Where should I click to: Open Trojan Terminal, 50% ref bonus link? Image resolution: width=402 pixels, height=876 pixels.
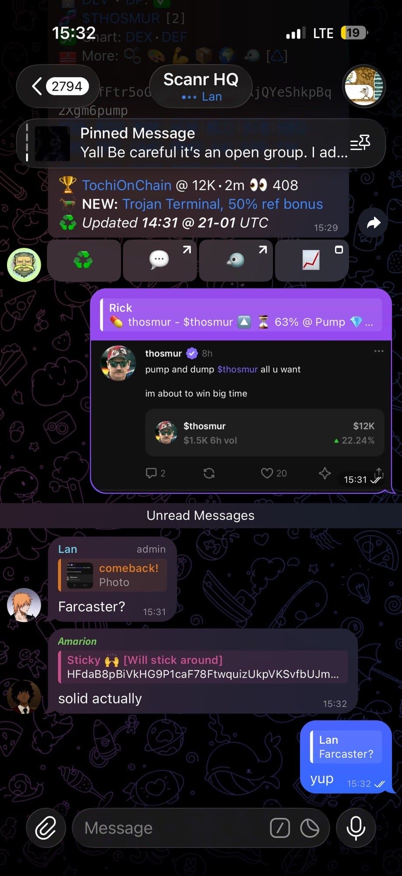tap(223, 204)
